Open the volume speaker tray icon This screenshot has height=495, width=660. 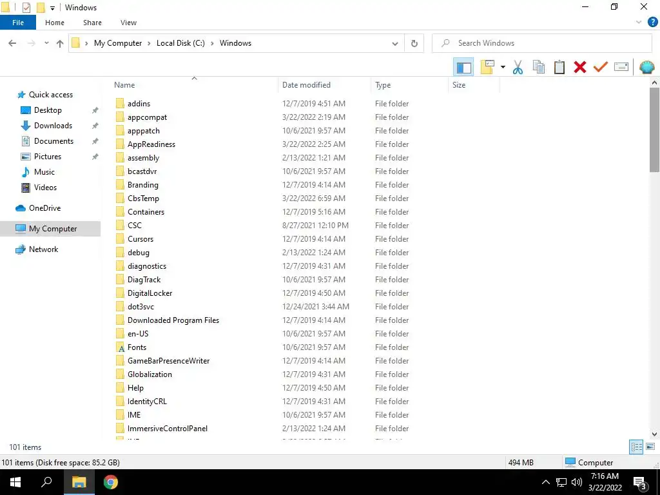(x=577, y=482)
